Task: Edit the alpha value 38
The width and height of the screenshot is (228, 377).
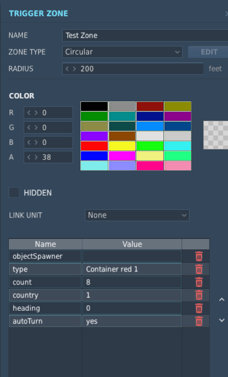Action: pos(48,157)
